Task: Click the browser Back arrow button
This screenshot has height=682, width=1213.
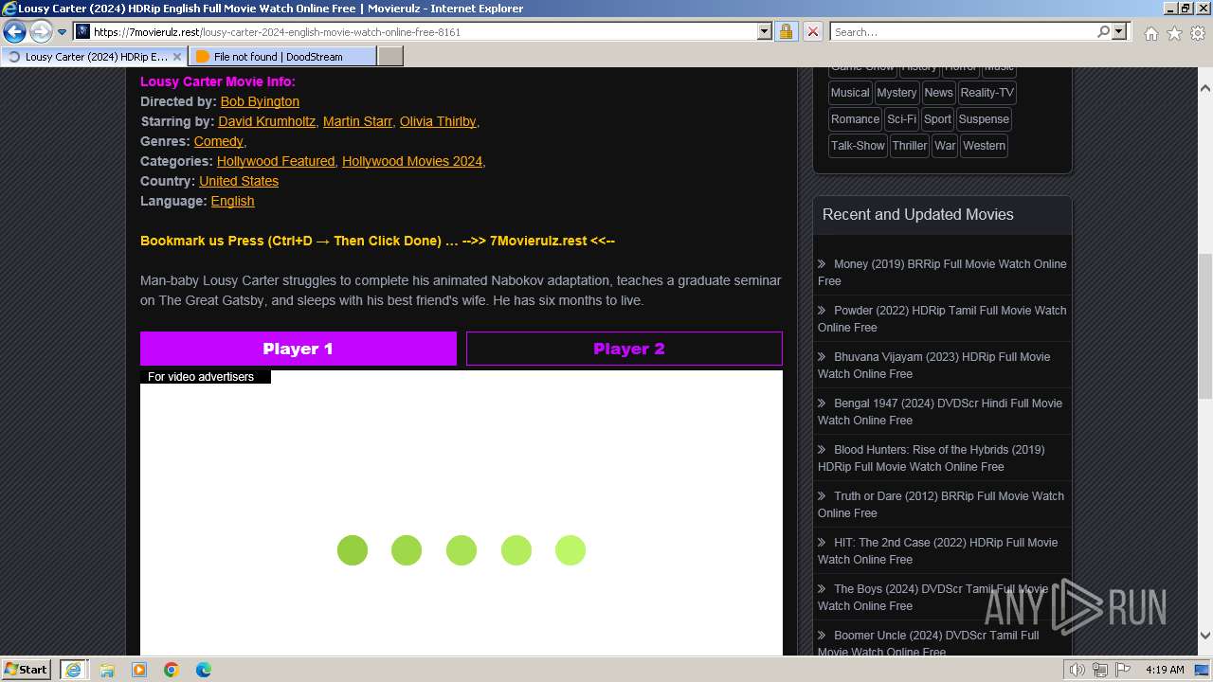Action: pos(14,32)
